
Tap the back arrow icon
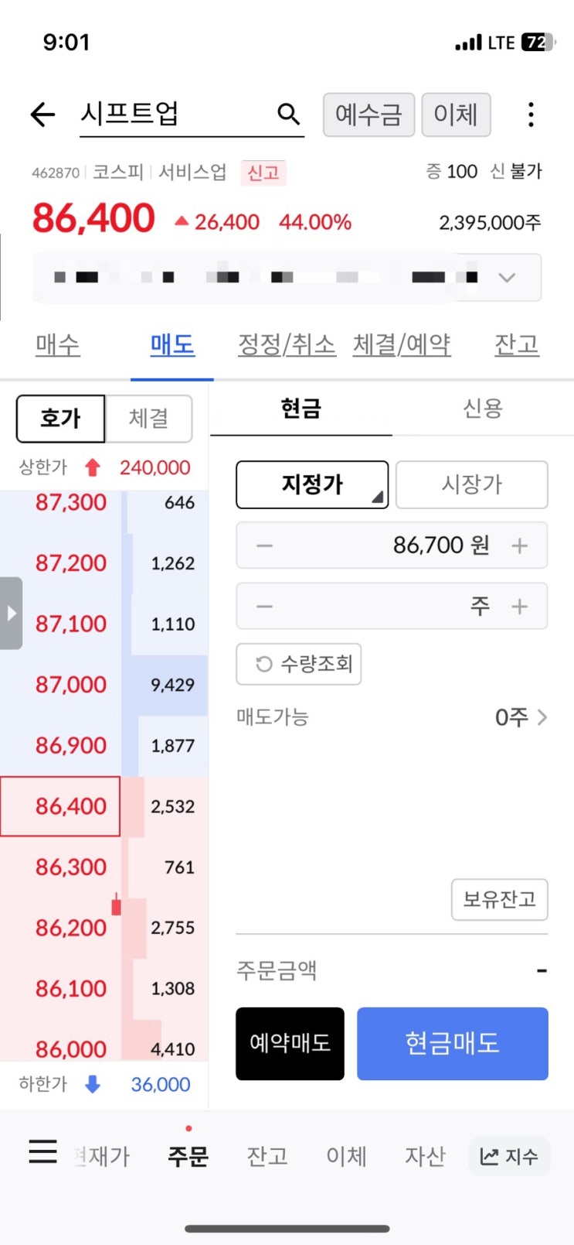pyautogui.click(x=42, y=115)
